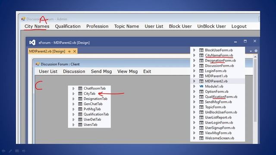Select UserListReport.vb in the file list
The image size is (276, 155).
[218, 118]
